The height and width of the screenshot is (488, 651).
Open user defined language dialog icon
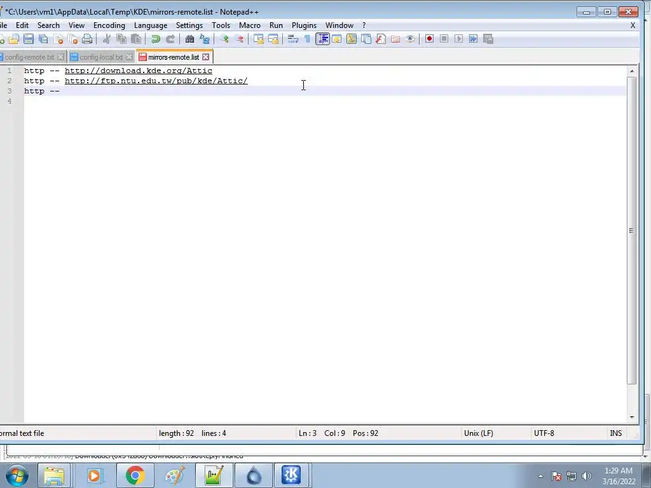point(337,39)
